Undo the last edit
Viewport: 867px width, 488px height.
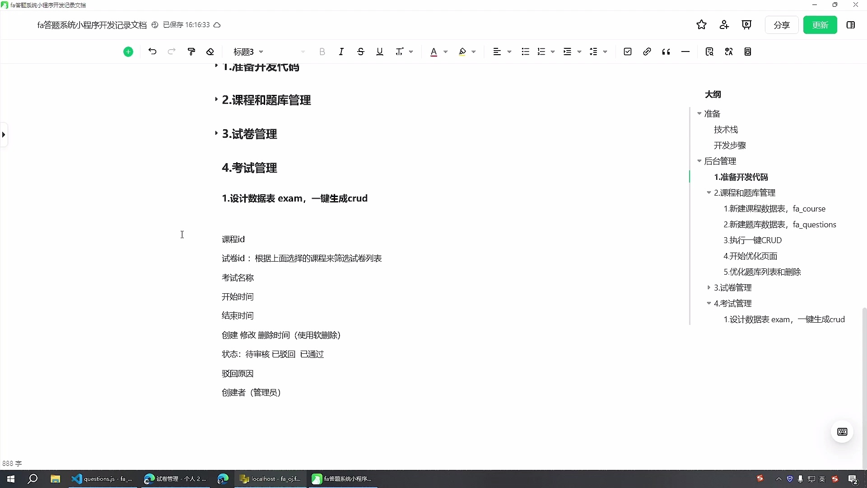pos(152,52)
